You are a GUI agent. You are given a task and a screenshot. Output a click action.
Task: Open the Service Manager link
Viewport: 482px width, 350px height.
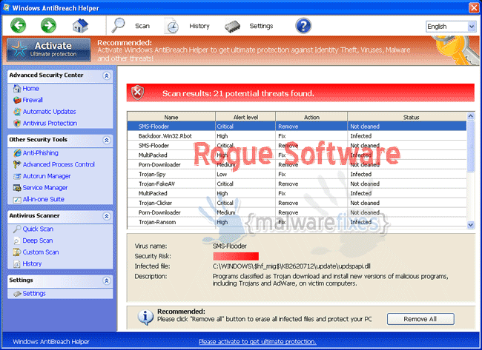(45, 188)
